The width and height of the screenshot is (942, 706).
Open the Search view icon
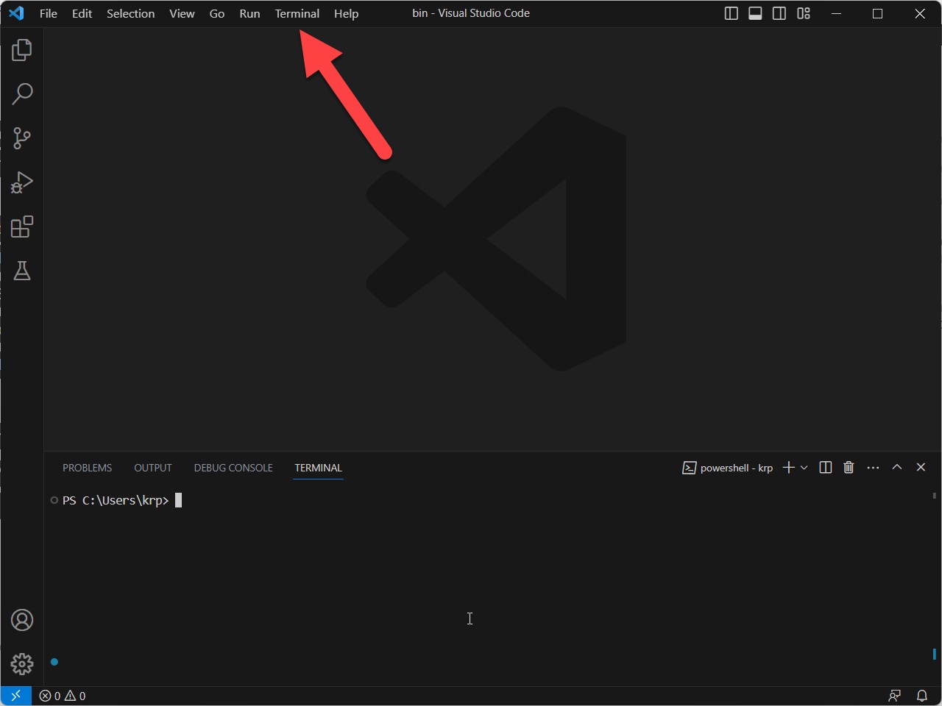point(22,94)
